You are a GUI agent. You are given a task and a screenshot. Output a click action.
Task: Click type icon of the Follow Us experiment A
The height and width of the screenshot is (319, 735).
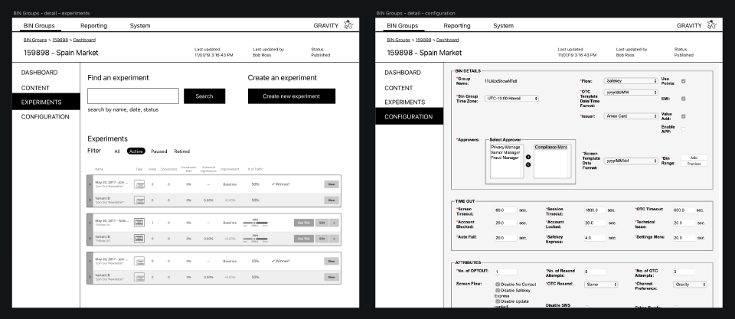139,223
